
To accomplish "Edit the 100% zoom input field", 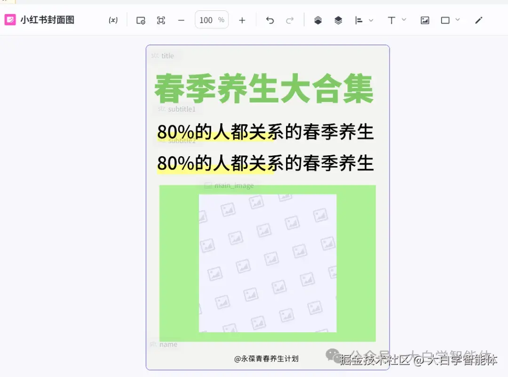I will click(x=211, y=20).
